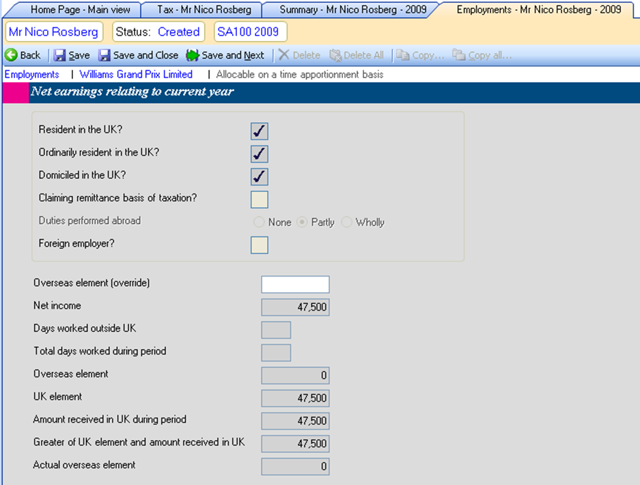Select None for duties performed abroad
The image size is (640, 485).
[x=259, y=222]
